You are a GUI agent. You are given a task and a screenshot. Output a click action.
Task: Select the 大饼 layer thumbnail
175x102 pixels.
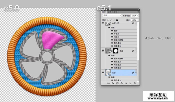point(108,72)
